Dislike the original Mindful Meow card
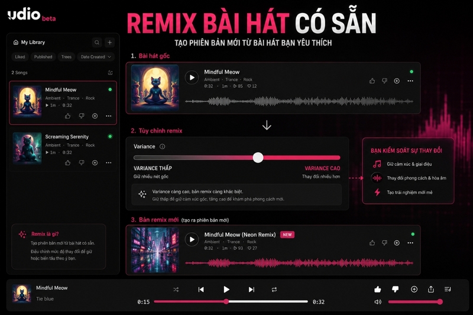Image resolution: width=473 pixels, height=315 pixels. [385, 81]
